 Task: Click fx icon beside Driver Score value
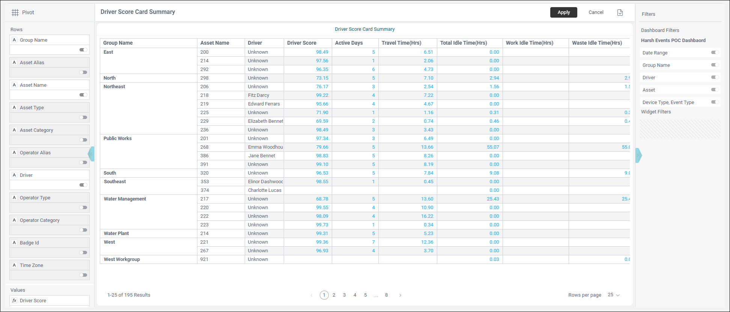click(x=14, y=300)
